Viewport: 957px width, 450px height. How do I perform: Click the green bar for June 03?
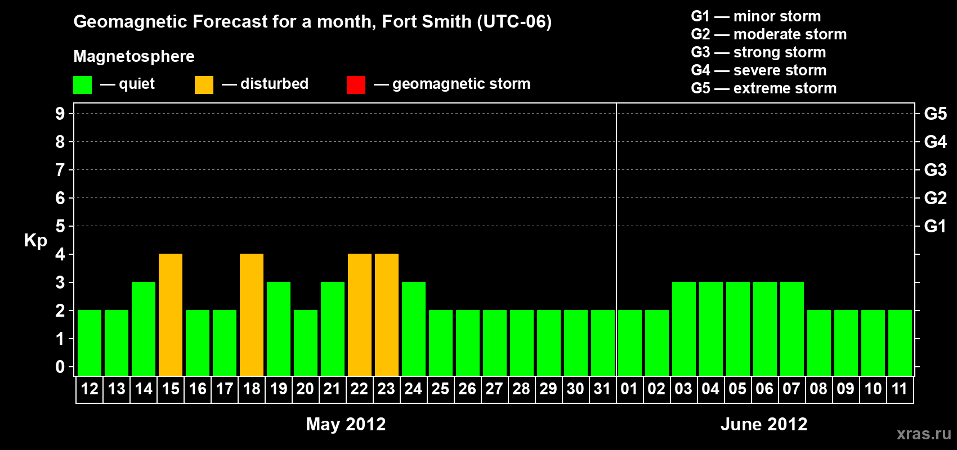click(x=684, y=329)
